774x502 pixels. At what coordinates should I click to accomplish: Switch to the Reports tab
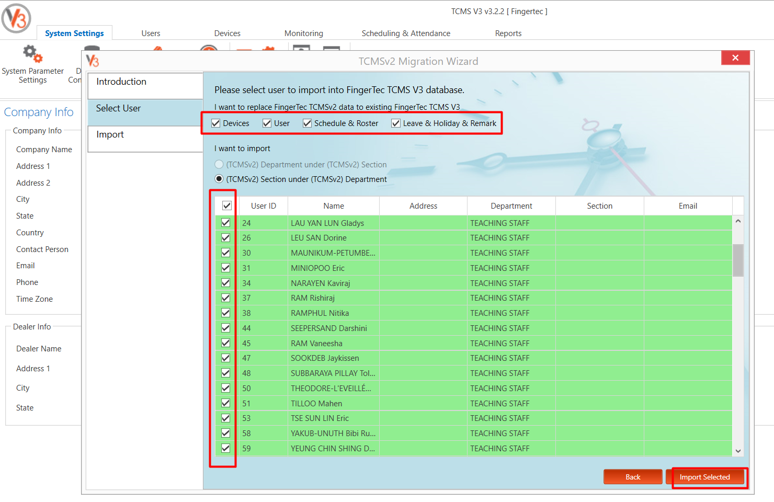click(508, 33)
